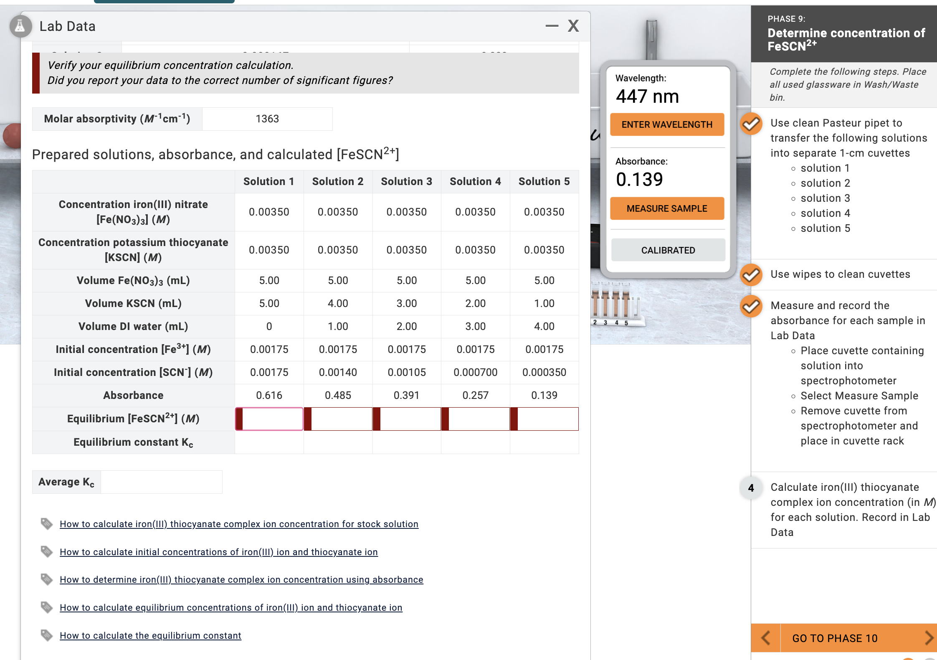Click the tag icon beside initial concentrations link
Viewport: 937px width, 660px height.
(x=47, y=551)
